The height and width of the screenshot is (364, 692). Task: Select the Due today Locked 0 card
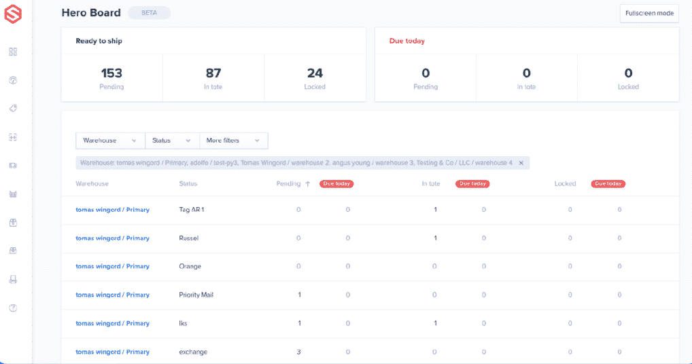point(628,78)
